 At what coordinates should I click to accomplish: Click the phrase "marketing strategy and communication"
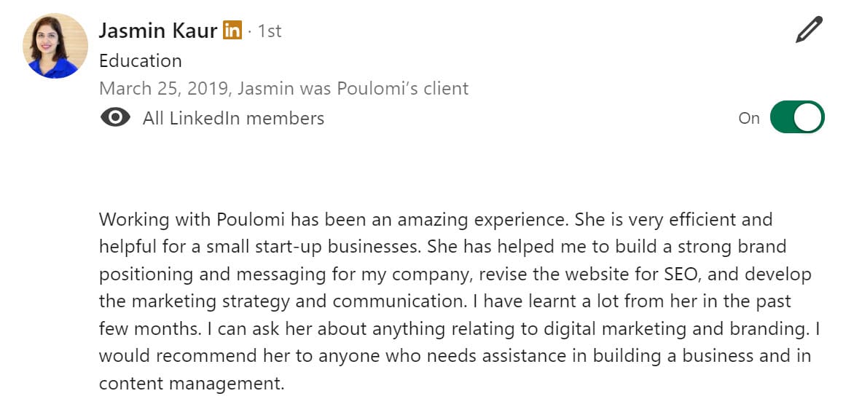pos(297,301)
